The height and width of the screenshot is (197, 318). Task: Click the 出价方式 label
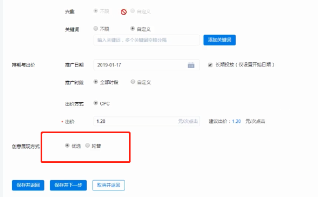pyautogui.click(x=74, y=104)
